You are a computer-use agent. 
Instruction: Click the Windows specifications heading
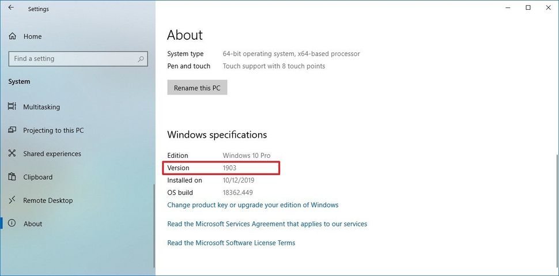pos(217,134)
